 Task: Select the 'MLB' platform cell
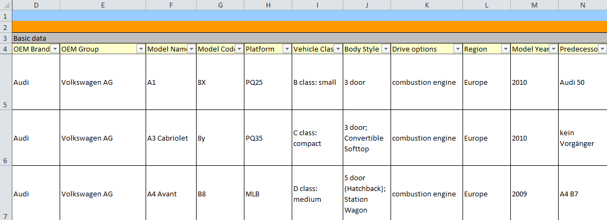[x=268, y=193]
